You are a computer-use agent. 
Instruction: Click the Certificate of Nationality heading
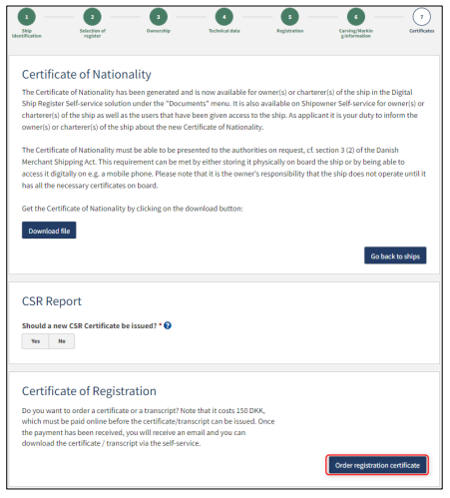pyautogui.click(x=87, y=75)
